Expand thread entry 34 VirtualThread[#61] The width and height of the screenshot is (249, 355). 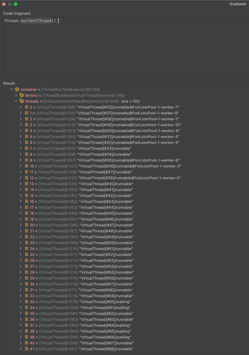(x=21, y=308)
